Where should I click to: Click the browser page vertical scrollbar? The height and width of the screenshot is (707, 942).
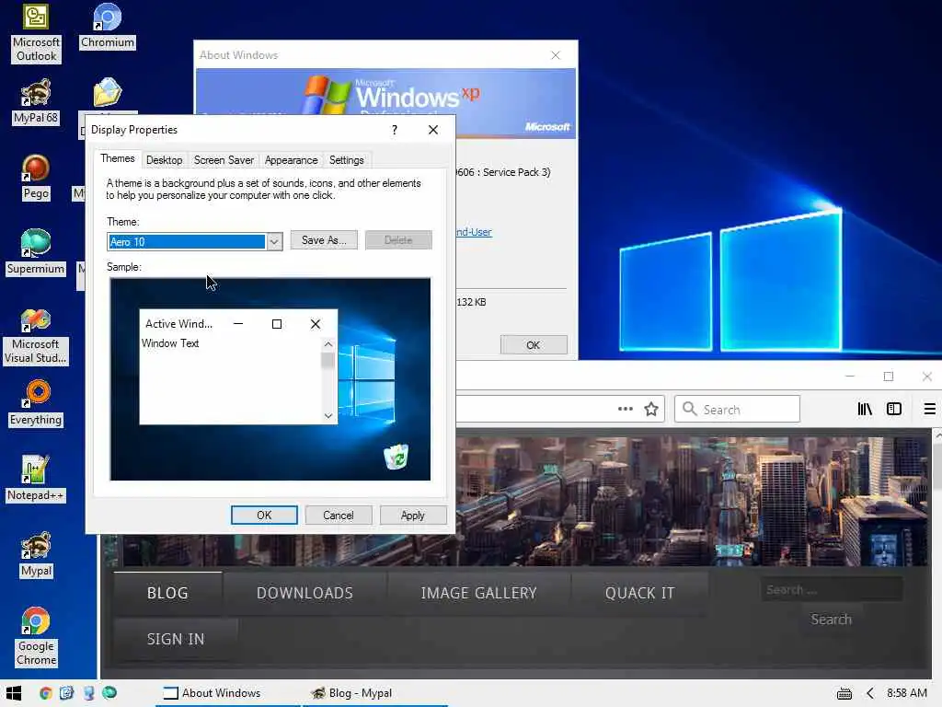937,553
